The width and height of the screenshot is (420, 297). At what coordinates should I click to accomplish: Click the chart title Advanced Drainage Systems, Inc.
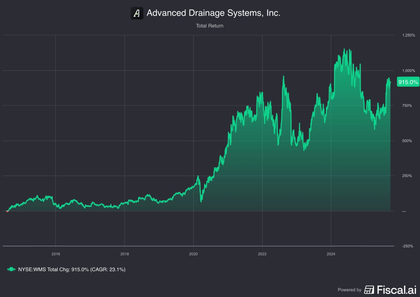coord(213,13)
